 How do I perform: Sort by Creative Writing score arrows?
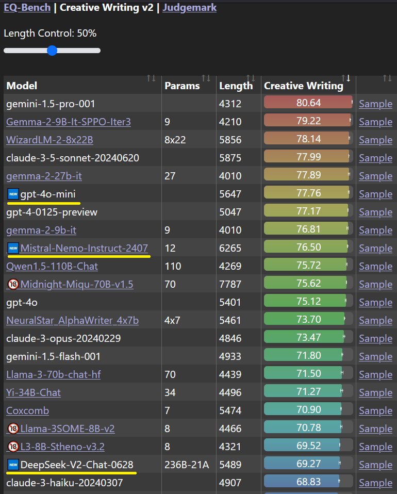(346, 78)
